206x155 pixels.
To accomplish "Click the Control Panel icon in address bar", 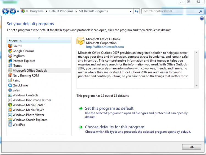I will point(23,11).
